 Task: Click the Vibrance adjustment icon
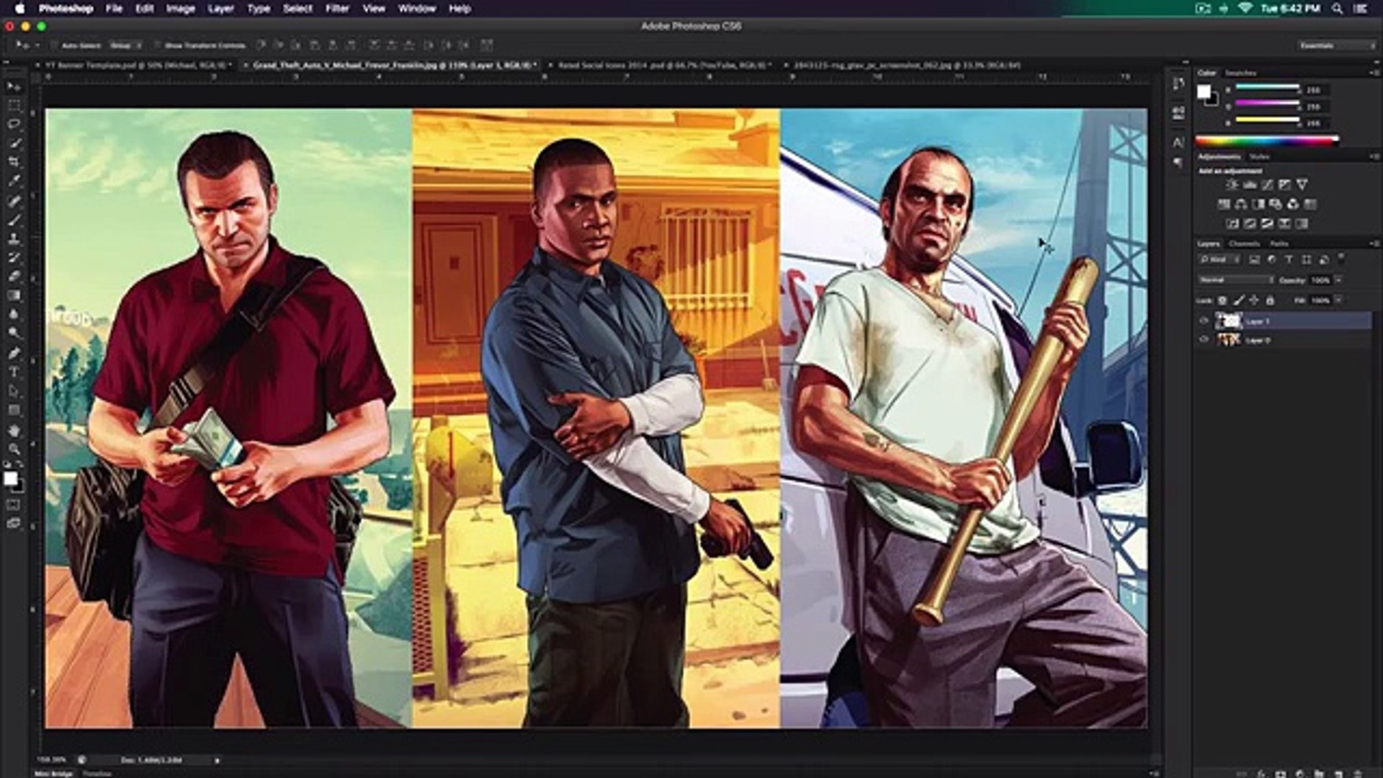(1302, 185)
